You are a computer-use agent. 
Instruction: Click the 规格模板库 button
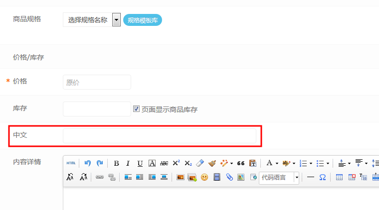(143, 20)
